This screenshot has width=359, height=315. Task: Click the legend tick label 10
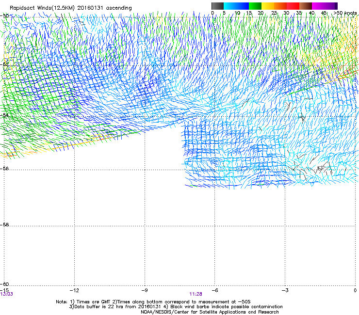pos(237,13)
